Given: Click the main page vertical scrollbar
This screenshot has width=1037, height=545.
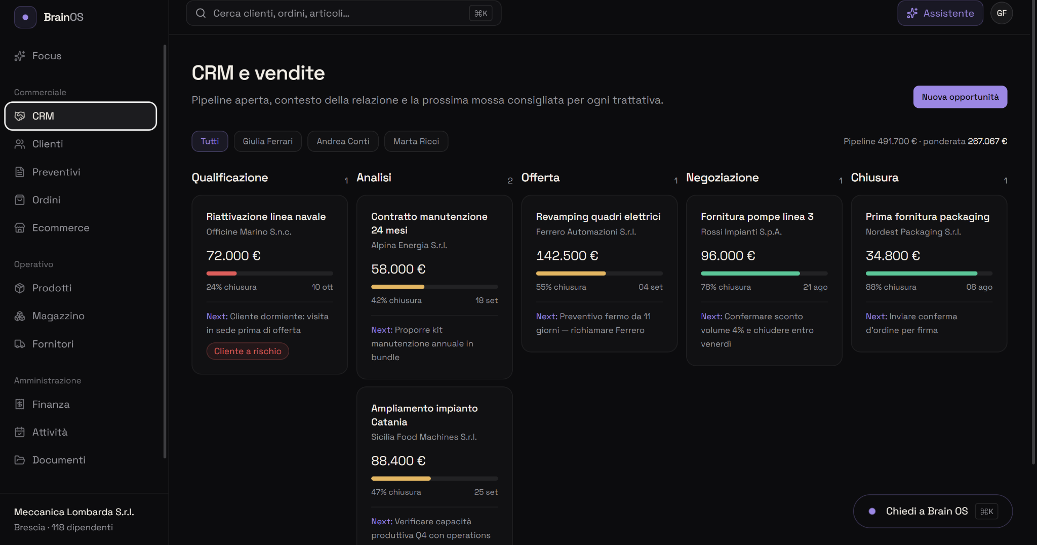Looking at the screenshot, I should pos(1034,233).
